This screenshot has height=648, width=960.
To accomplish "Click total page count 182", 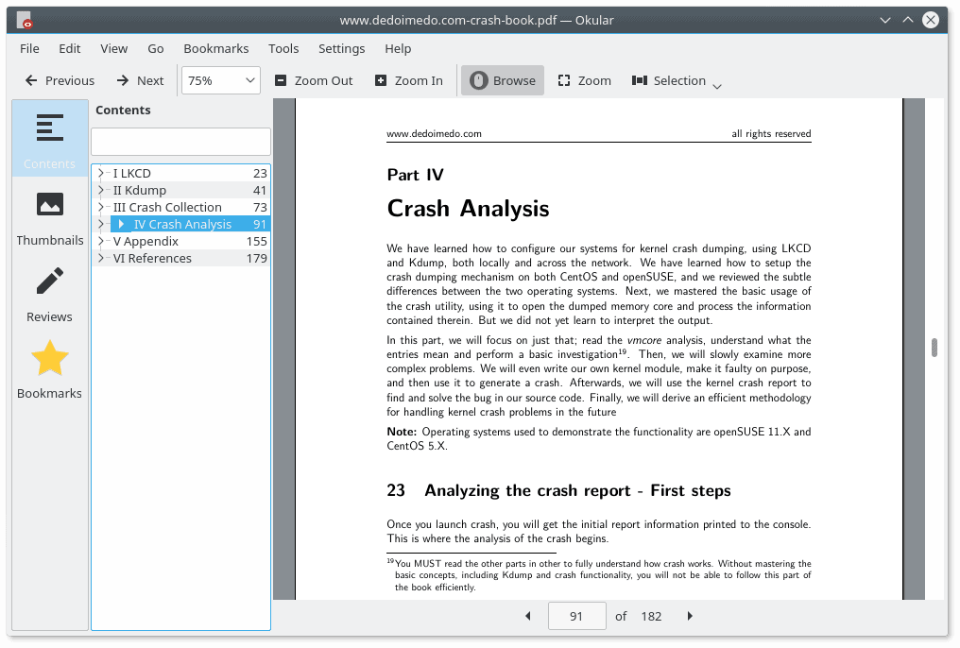I will (651, 616).
